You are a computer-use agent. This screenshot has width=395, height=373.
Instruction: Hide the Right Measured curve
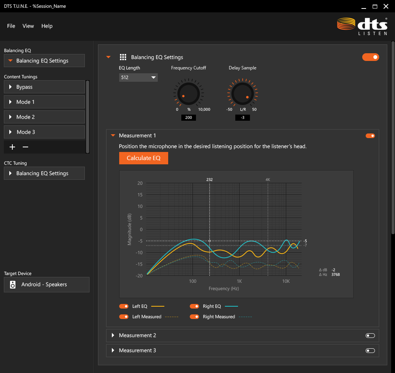194,317
